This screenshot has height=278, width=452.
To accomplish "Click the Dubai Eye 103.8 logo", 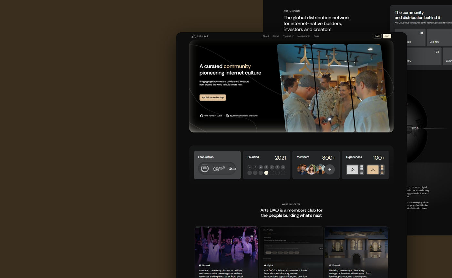I will 219,168.
